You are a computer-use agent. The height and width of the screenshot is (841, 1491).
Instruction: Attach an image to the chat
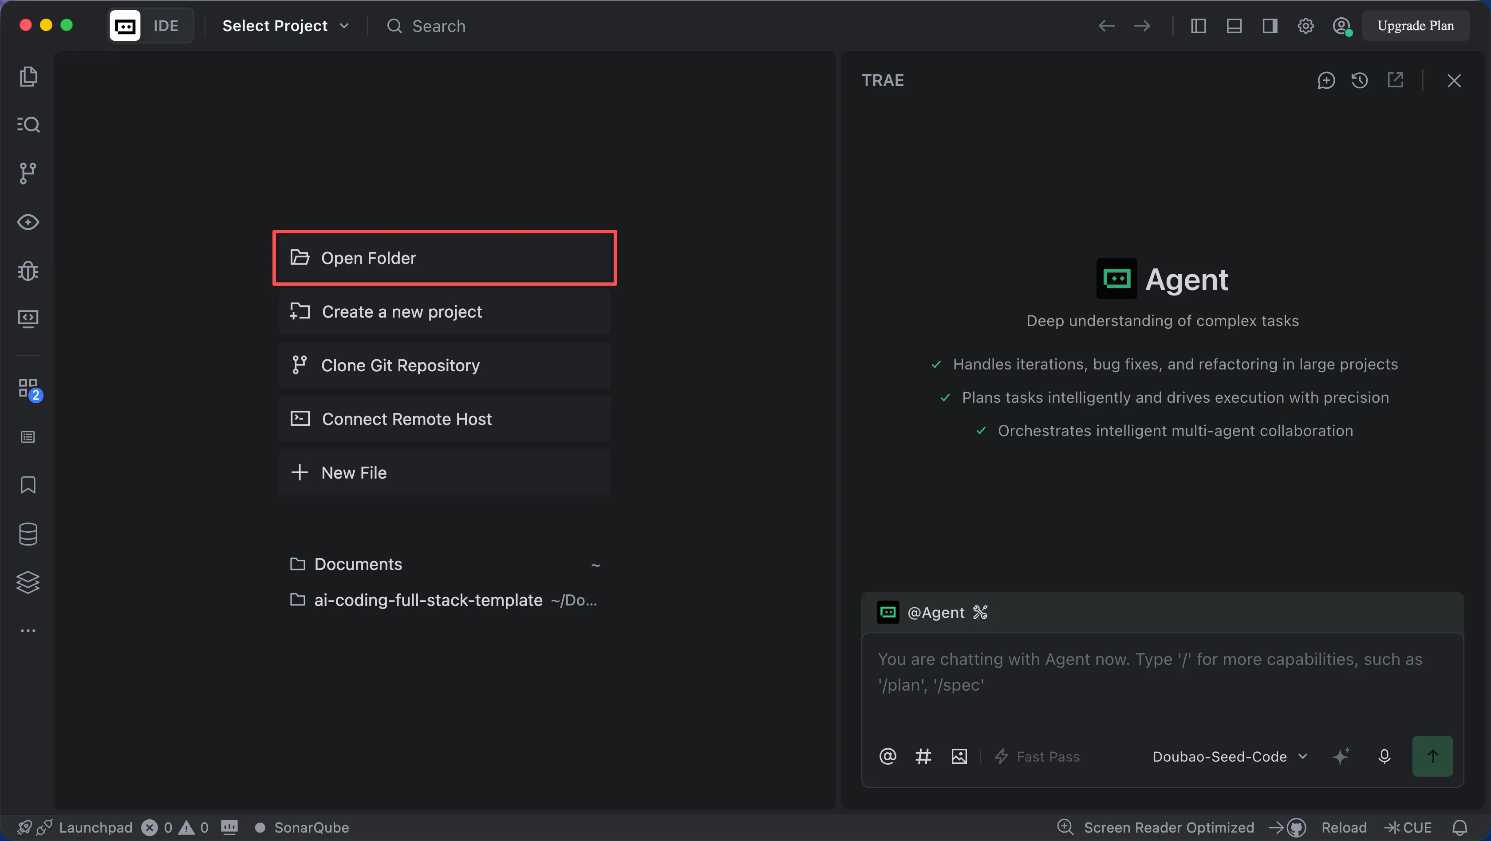coord(959,756)
